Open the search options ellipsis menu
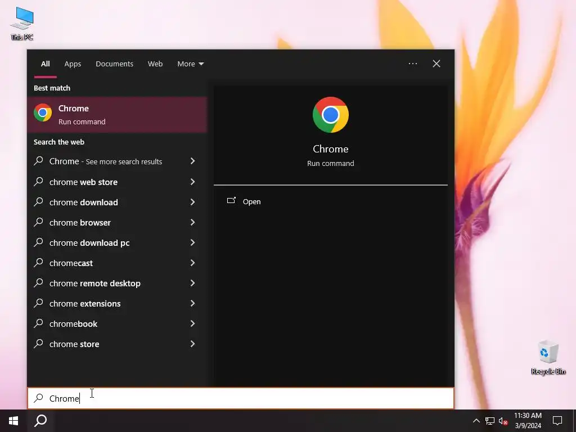This screenshot has width=576, height=432. (x=413, y=64)
